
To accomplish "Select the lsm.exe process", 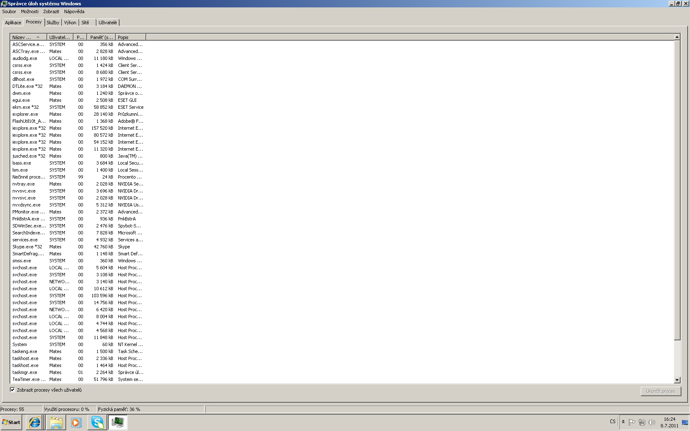I will tap(78, 170).
